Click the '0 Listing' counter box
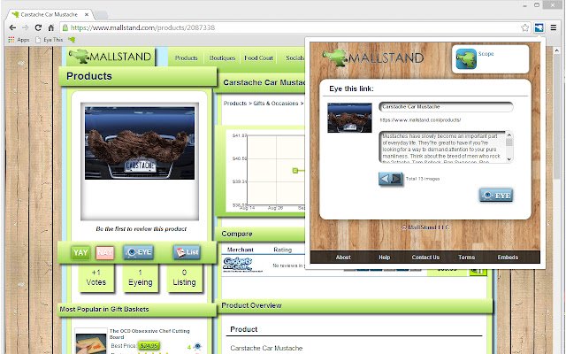566x354 pixels. [184, 278]
